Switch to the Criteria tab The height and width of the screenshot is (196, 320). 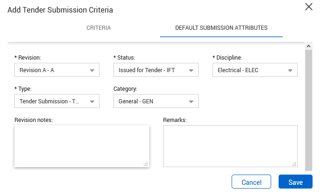(99, 28)
